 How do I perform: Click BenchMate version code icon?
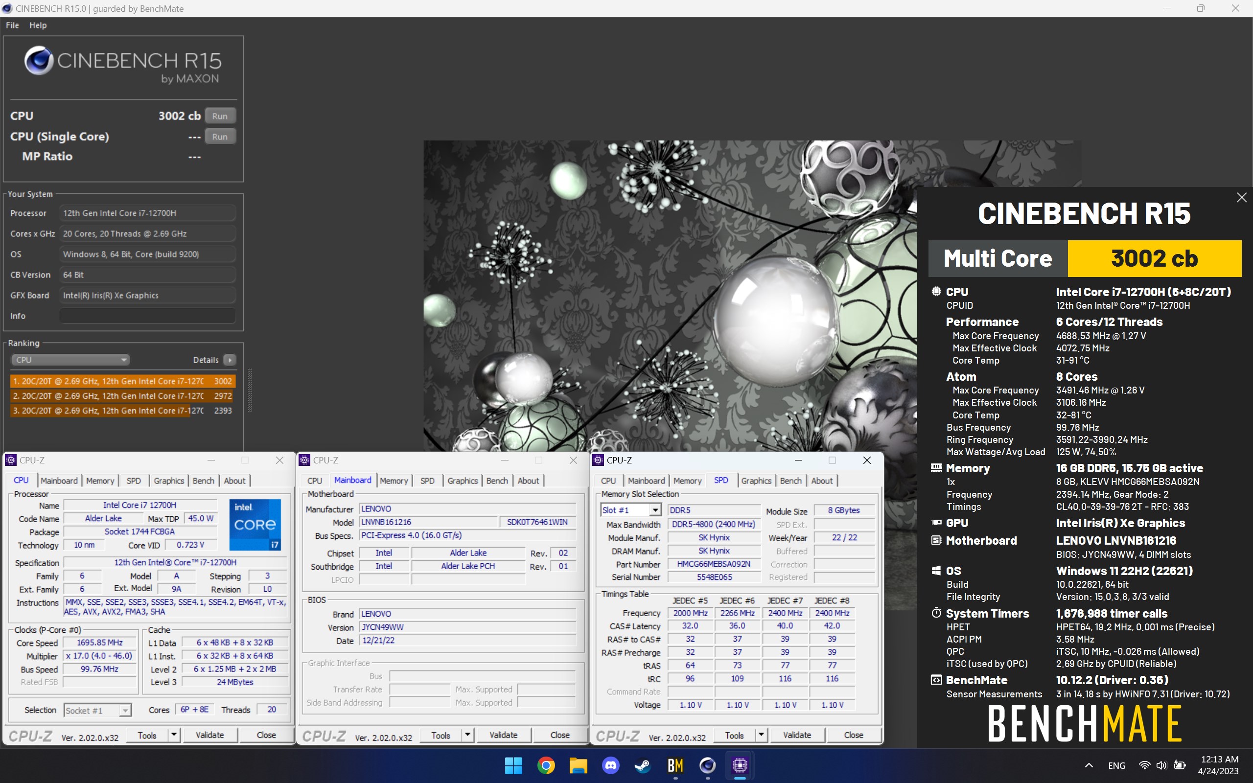936,680
